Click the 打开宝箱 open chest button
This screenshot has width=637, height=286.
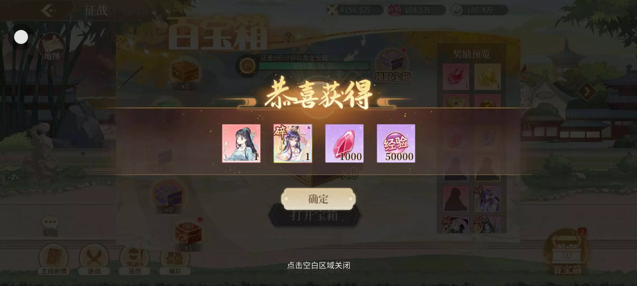314,216
